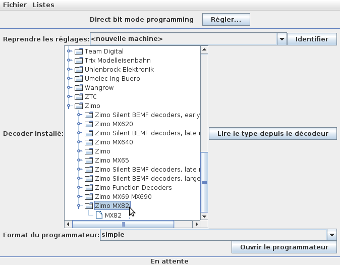
Task: Click the folder icon beside Zimo MX69 MX690
Action: click(x=89, y=197)
